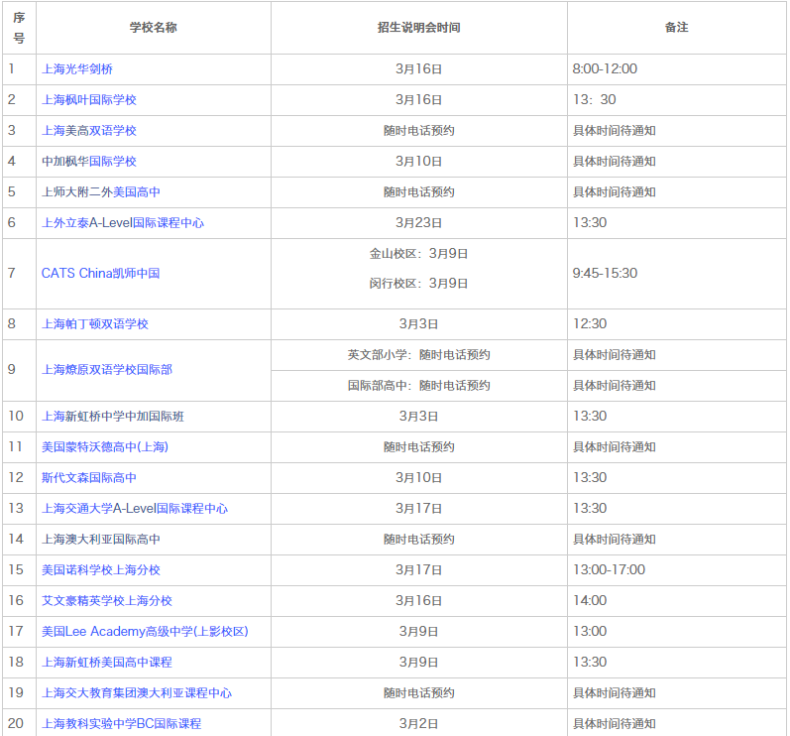Select the 上海澳大利亚国际高中 school name
Screen dimensions: 790x736
tap(101, 539)
